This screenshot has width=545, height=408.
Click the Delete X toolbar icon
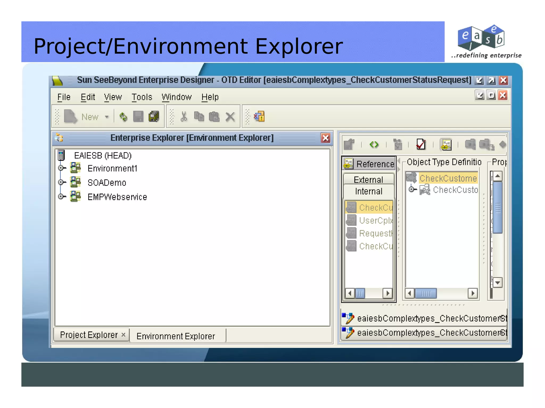pos(230,117)
